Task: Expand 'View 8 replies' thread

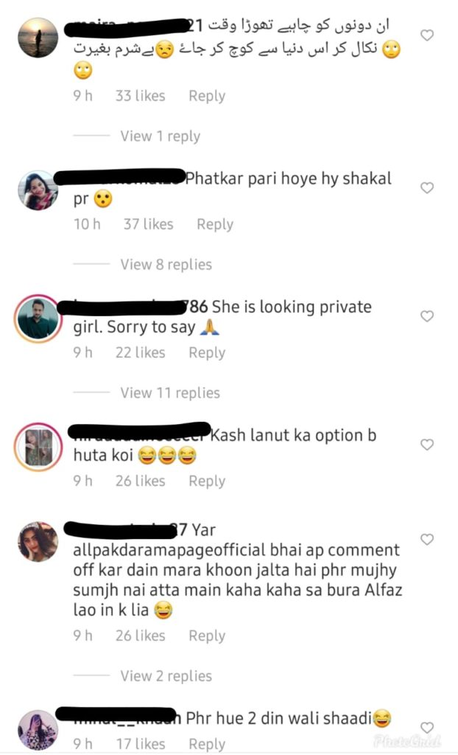Action: pyautogui.click(x=166, y=265)
